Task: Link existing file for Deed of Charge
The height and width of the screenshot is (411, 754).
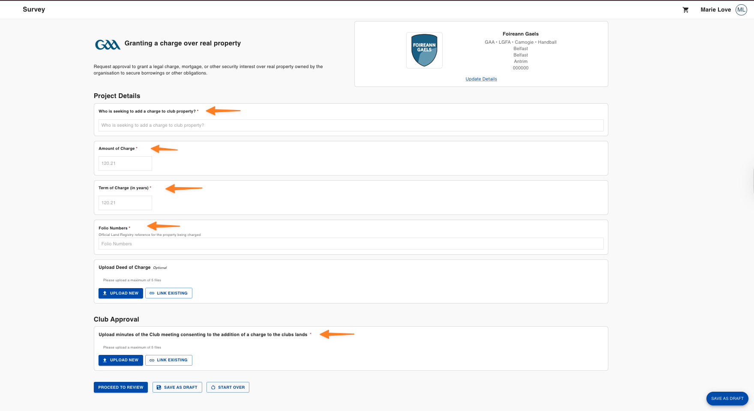Action: pos(169,293)
